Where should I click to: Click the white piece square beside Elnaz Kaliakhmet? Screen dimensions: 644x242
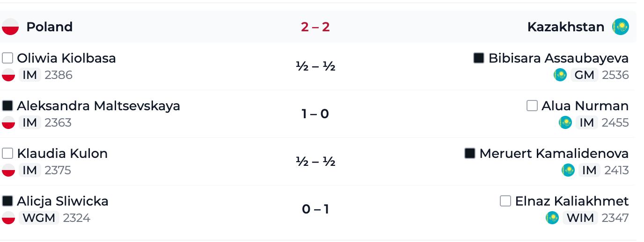point(505,201)
